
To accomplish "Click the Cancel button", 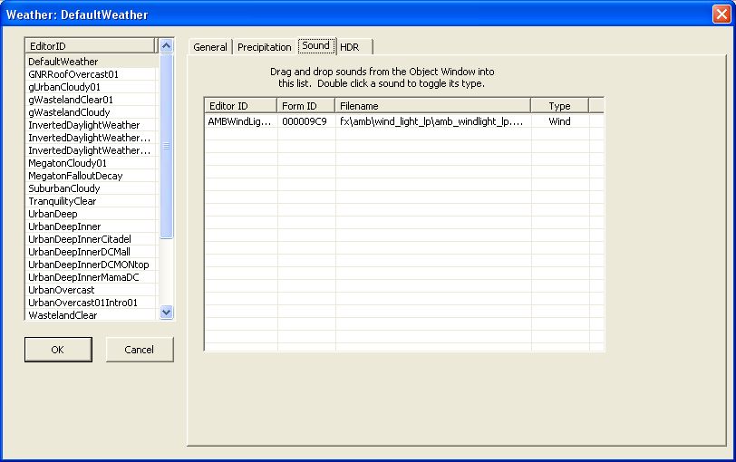I will (140, 350).
